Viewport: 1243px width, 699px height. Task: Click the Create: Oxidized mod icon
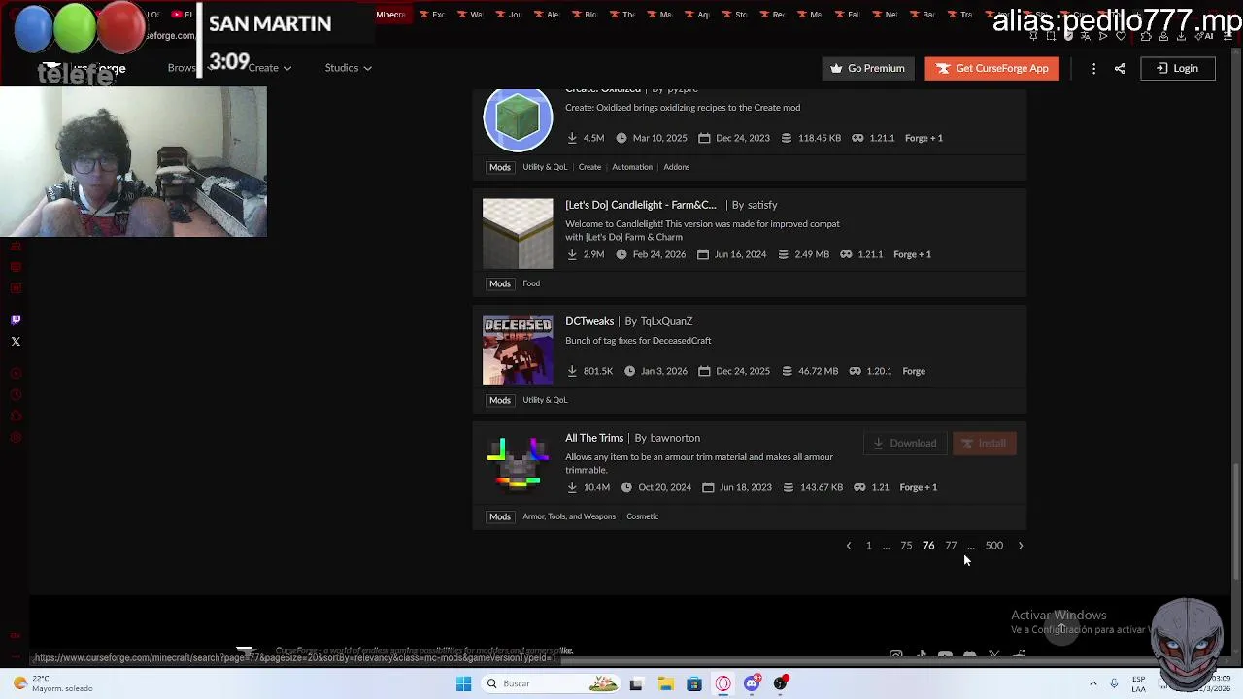point(518,118)
